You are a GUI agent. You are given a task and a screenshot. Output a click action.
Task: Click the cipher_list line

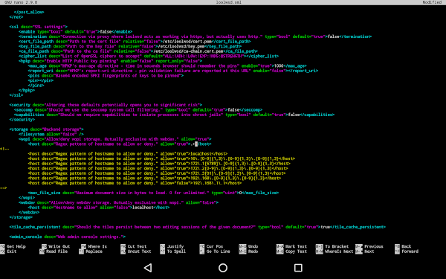point(149,56)
